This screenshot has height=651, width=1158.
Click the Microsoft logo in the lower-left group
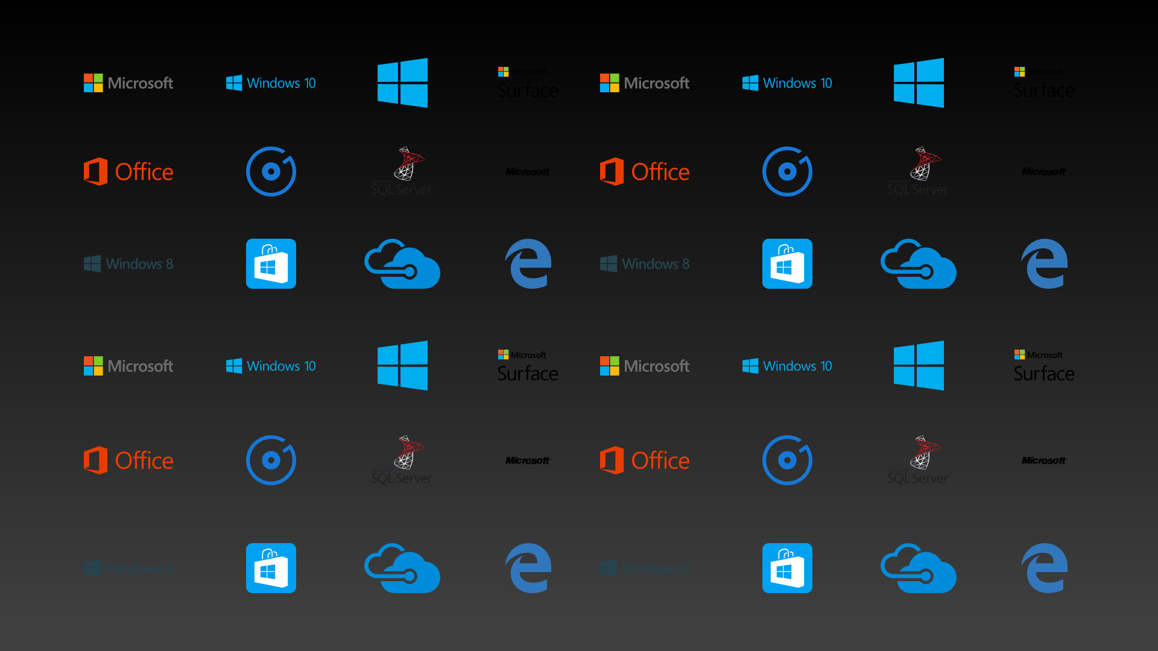pos(128,366)
